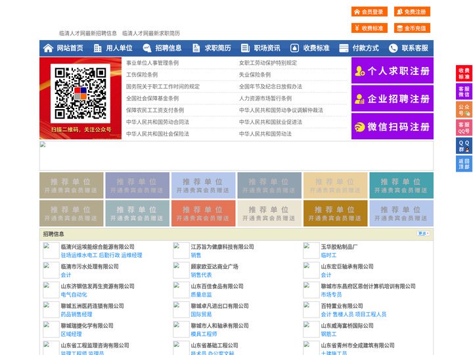Open link 中华人民共和国劳动法
The image size is (473, 355).
265,133
